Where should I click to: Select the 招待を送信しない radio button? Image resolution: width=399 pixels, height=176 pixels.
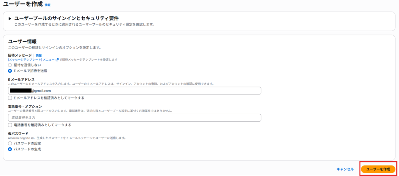click(x=10, y=65)
